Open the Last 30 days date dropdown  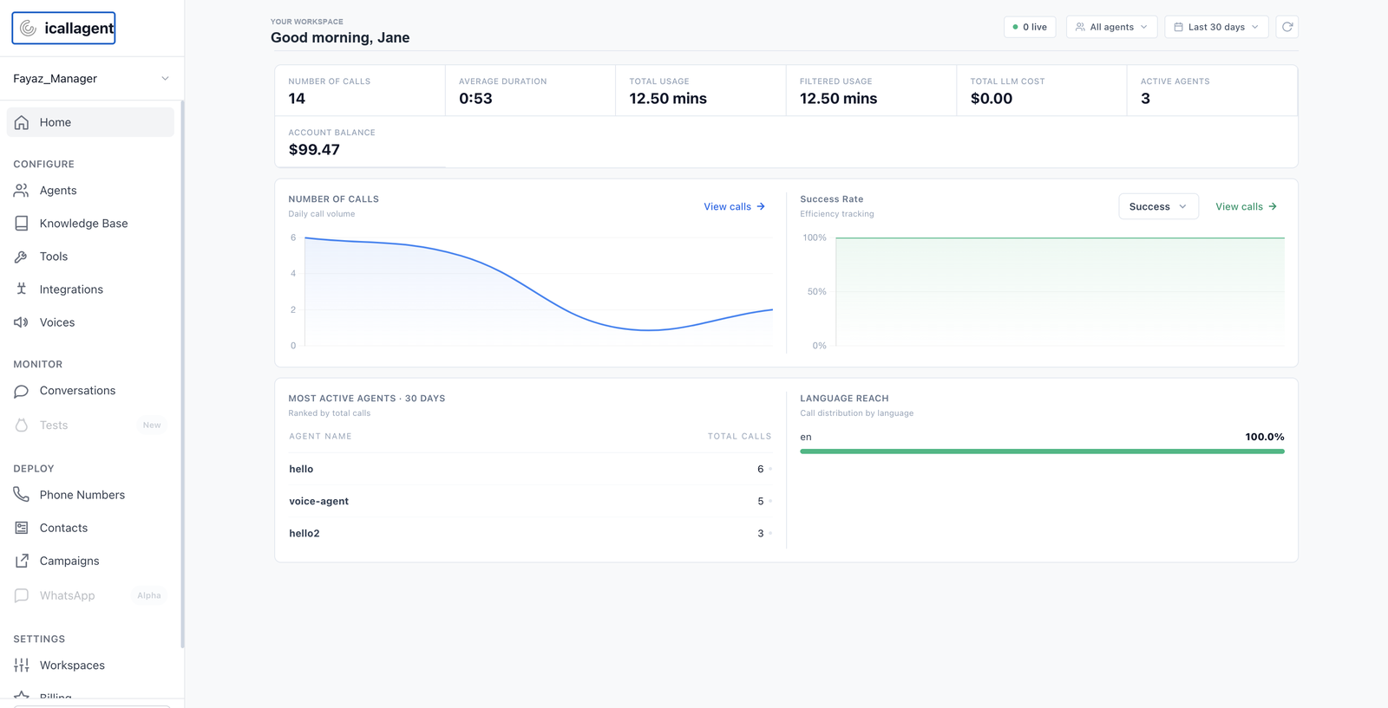(1216, 27)
